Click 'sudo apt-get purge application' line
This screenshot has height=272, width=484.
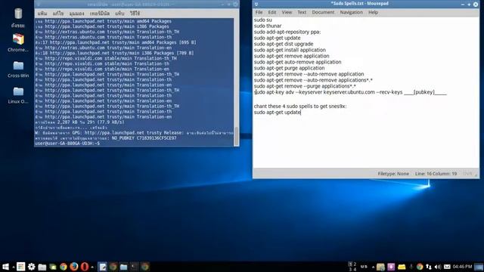[x=289, y=68]
